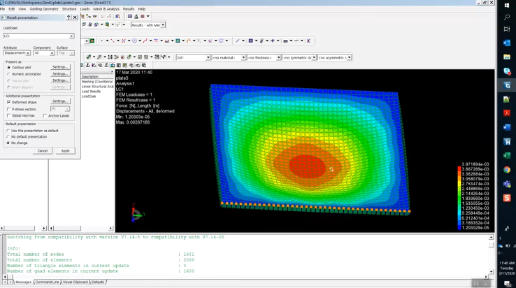The image size is (516, 288).
Task: Click the taskbar search magnifier icon
Action: point(507,17)
